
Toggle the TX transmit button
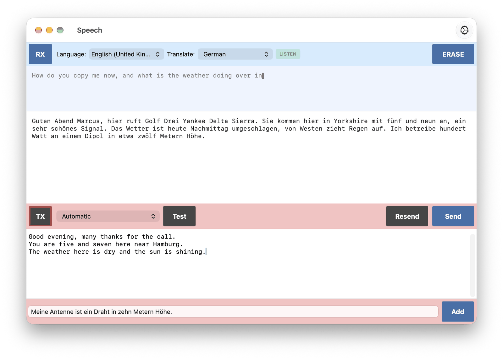tap(40, 216)
